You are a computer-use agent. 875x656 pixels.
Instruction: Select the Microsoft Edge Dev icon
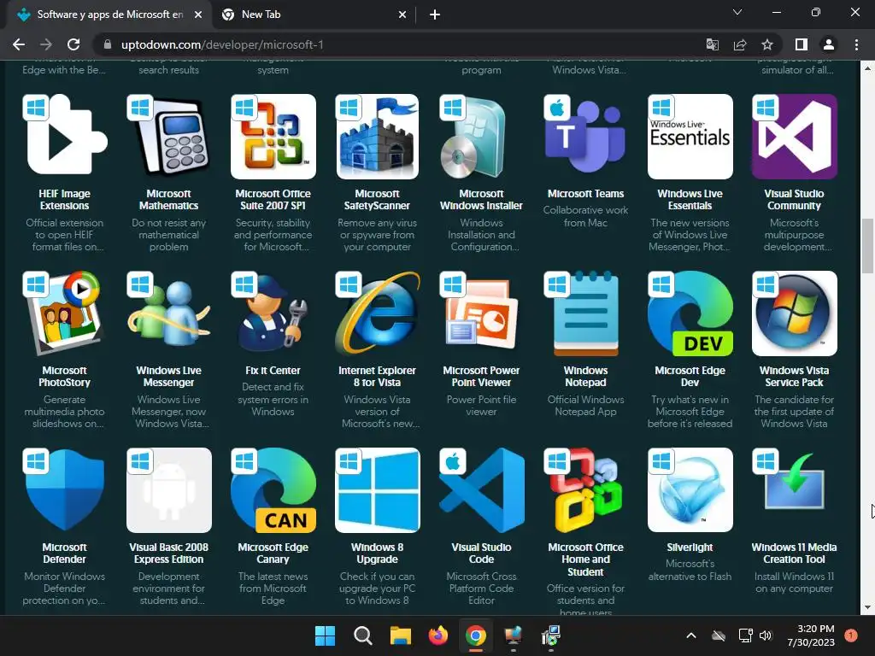690,313
